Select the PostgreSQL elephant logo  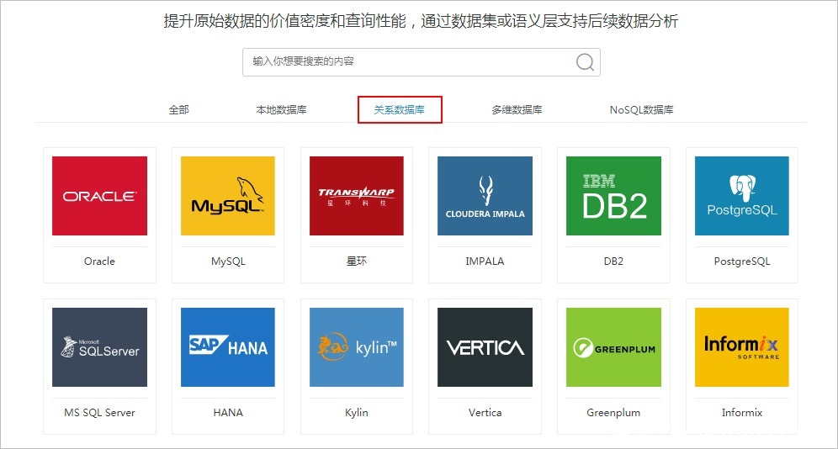pos(742,196)
